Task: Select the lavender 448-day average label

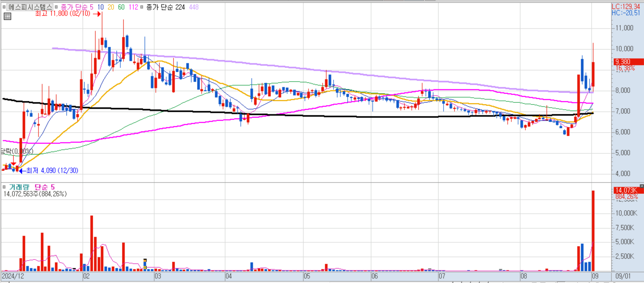Action: coord(194,7)
